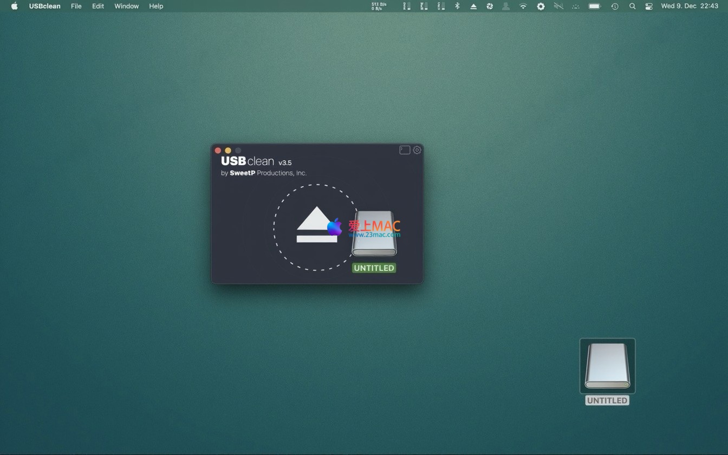Screen dimensions: 728x455
Task: Open the File menu
Action: pos(76,6)
